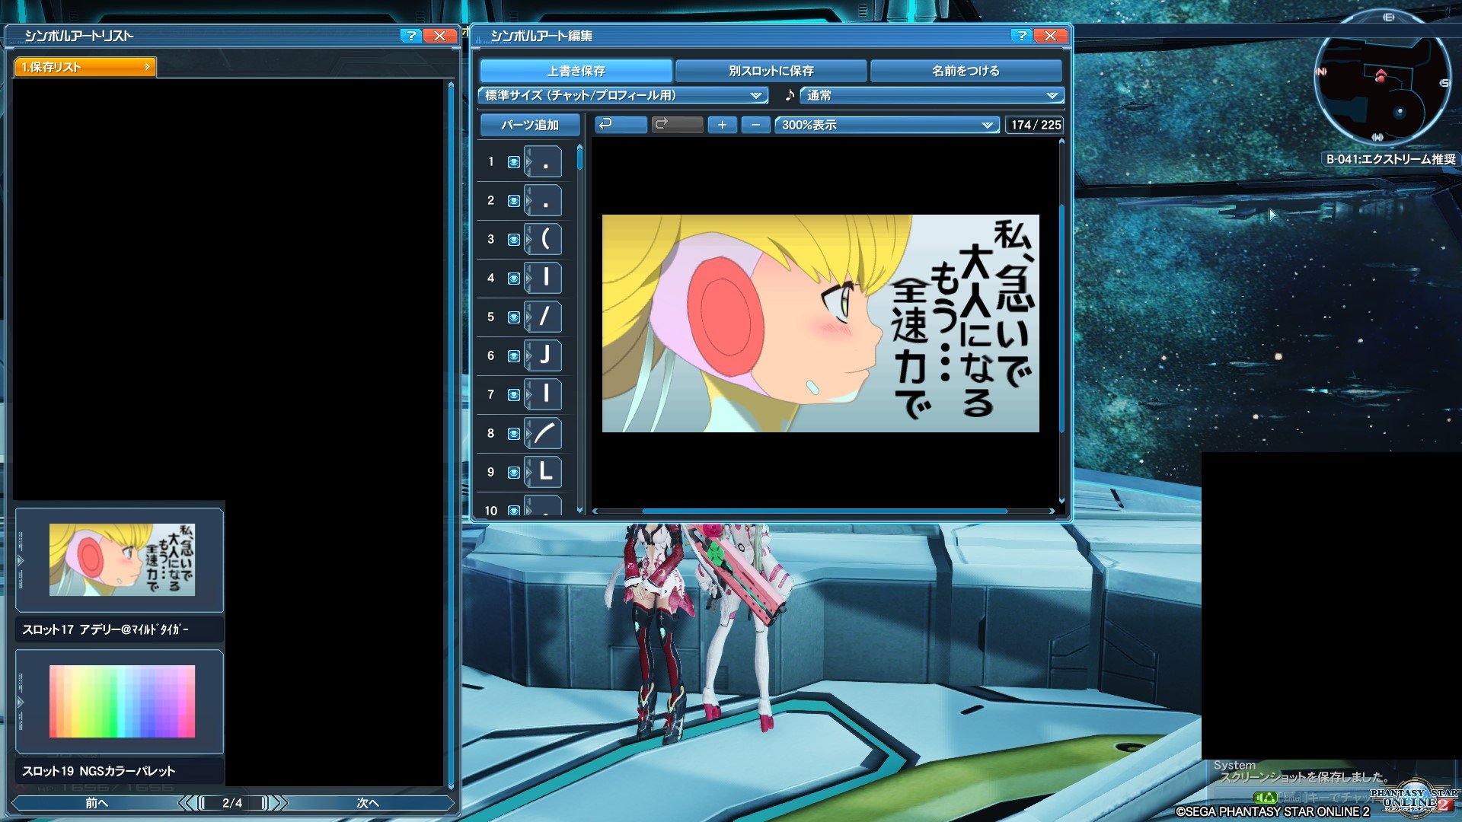Open the 通常 sound dropdown
Viewport: 1462px width, 822px height.
[932, 95]
